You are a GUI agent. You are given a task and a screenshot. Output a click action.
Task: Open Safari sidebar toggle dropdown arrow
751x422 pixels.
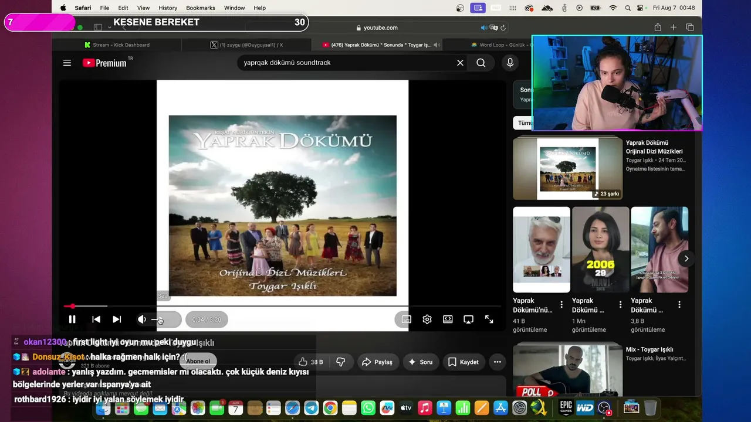[109, 28]
